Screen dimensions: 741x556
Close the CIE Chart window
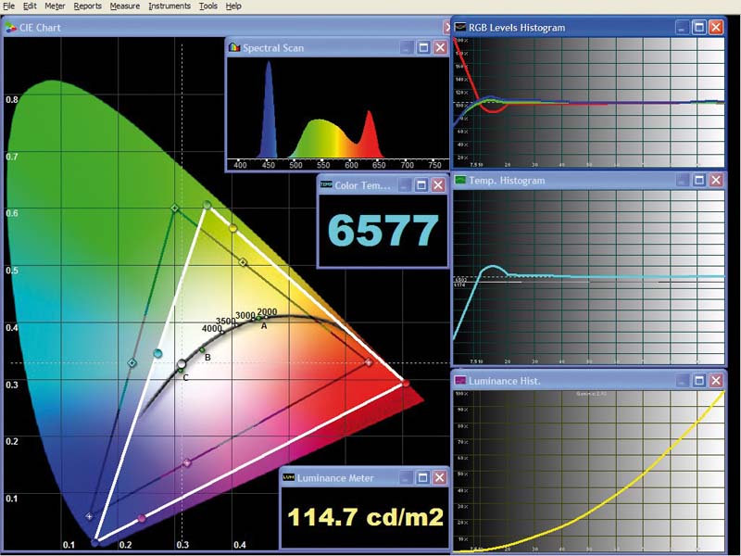click(447, 28)
